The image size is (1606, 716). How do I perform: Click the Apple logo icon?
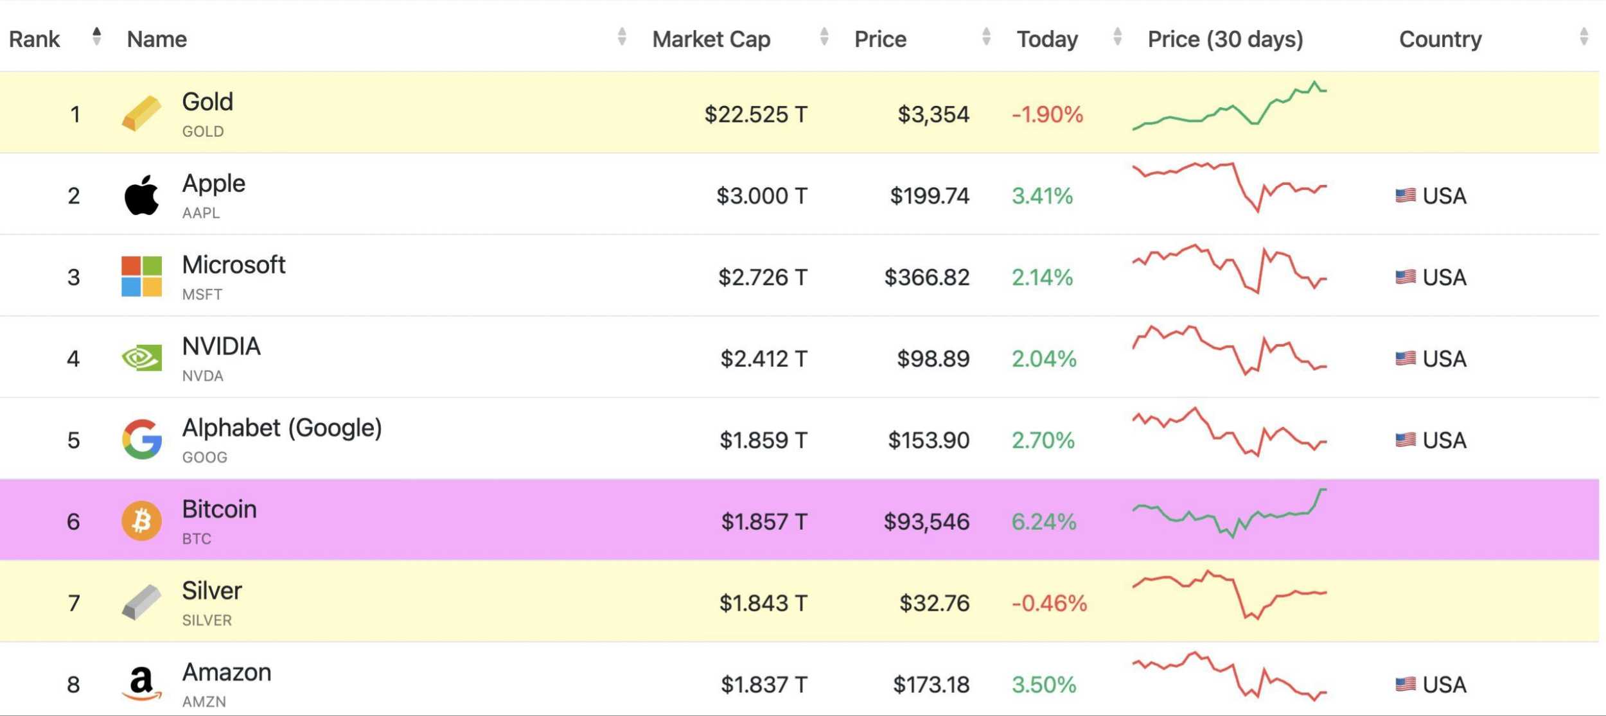pos(141,195)
